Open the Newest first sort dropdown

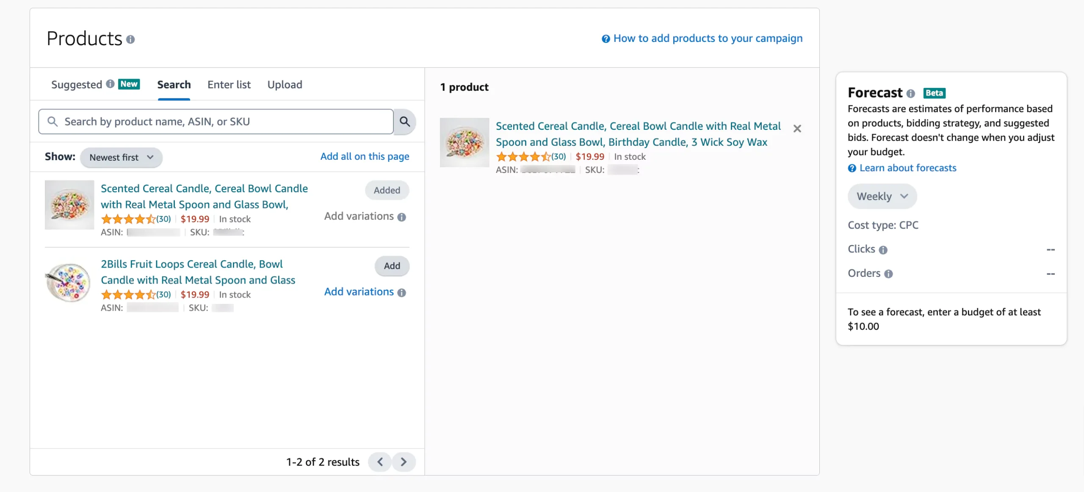(121, 157)
